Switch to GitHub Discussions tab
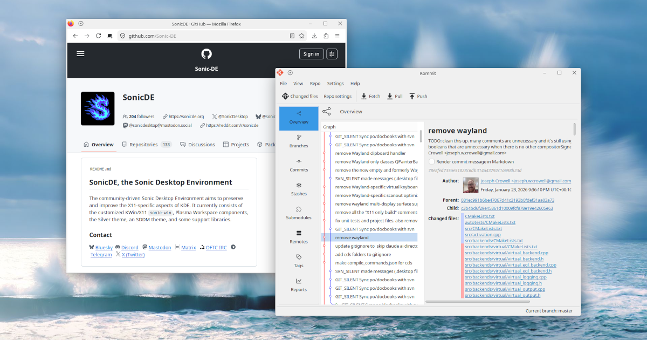The image size is (647, 340). [x=197, y=145]
